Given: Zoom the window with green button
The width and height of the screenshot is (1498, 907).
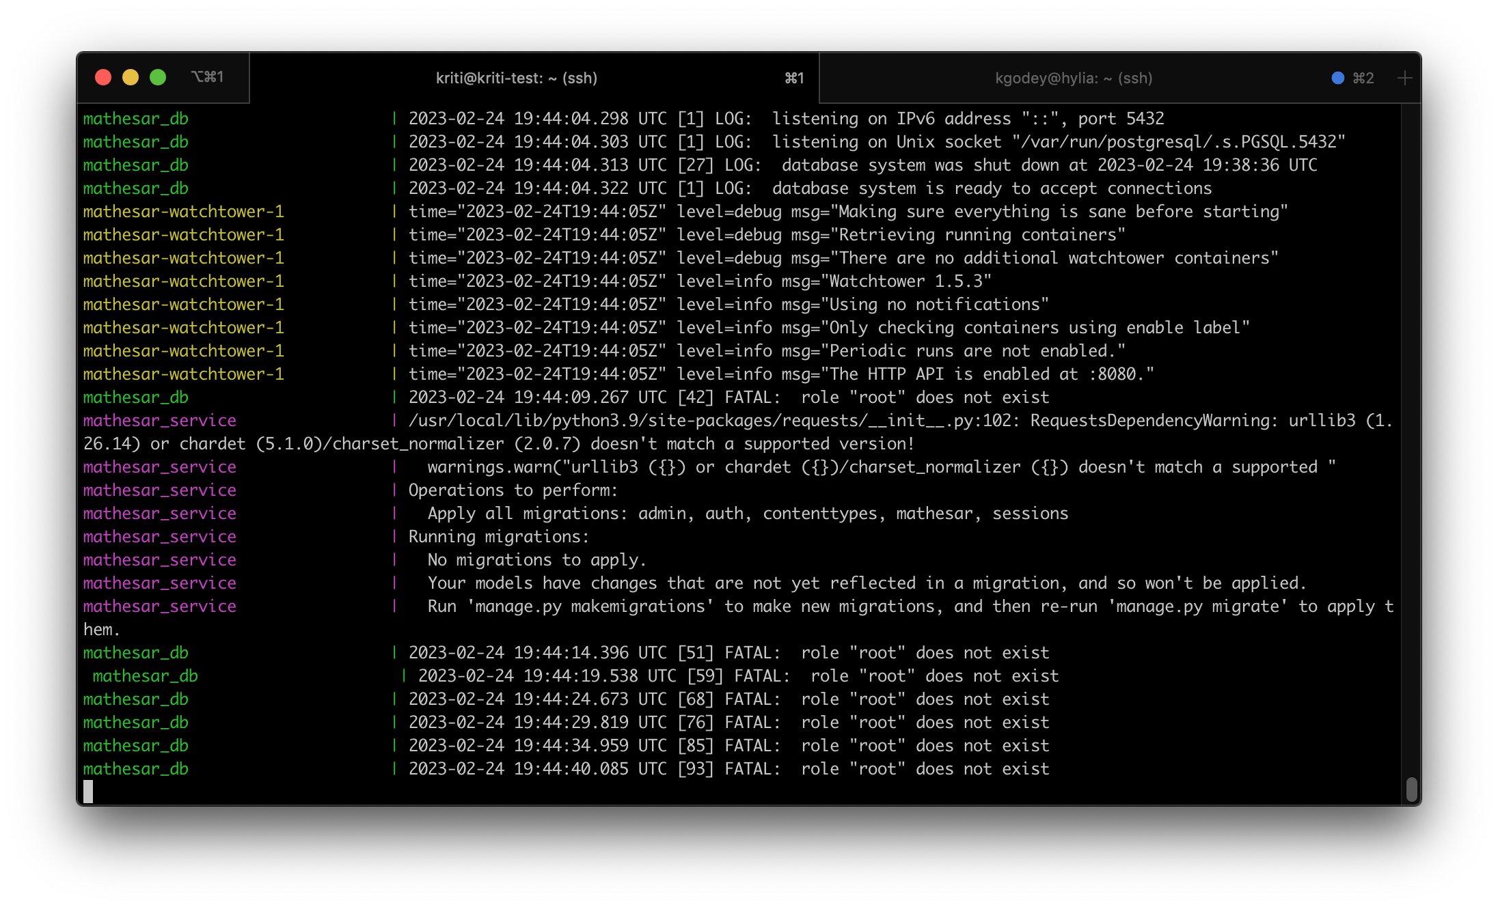Looking at the screenshot, I should pyautogui.click(x=158, y=77).
